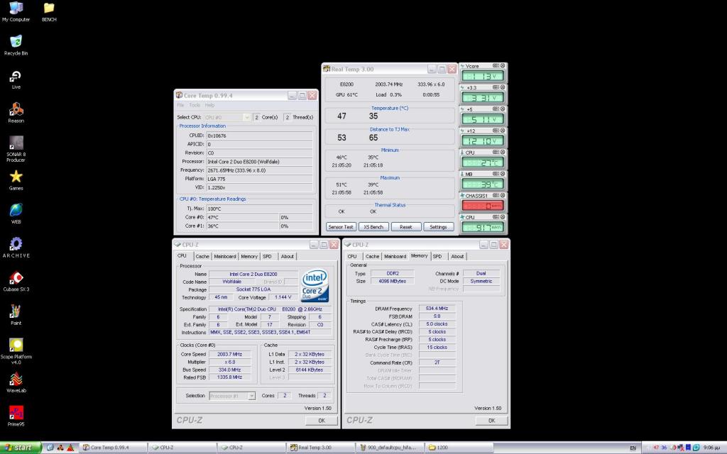Open the Start menu
This screenshot has width=727, height=454.
pyautogui.click(x=21, y=448)
